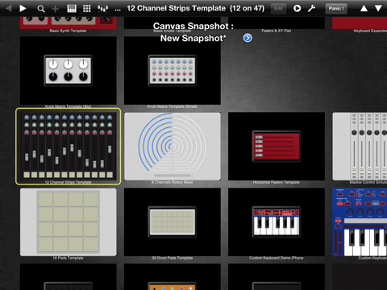Image resolution: width=387 pixels, height=290 pixels.
Task: Select the 32 Drum Pads Template thumbnail
Action: click(x=173, y=222)
